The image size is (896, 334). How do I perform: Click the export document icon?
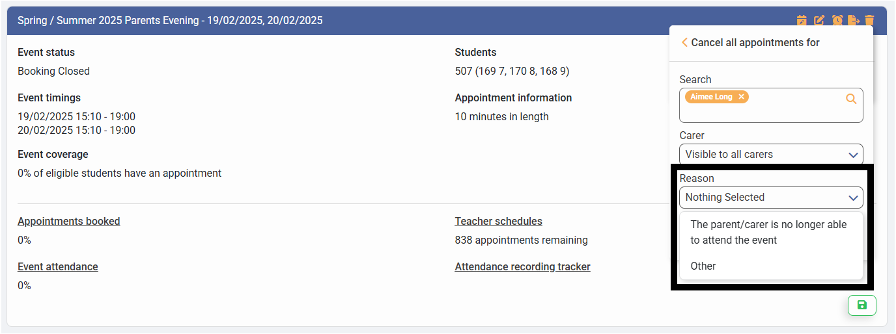click(854, 21)
